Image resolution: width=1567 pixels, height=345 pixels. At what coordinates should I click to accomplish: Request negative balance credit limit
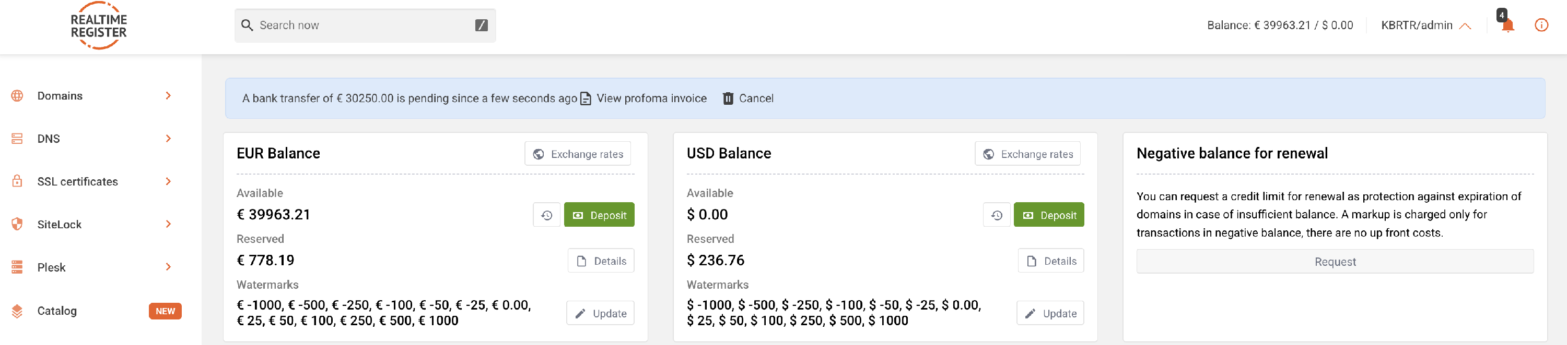pos(1335,262)
